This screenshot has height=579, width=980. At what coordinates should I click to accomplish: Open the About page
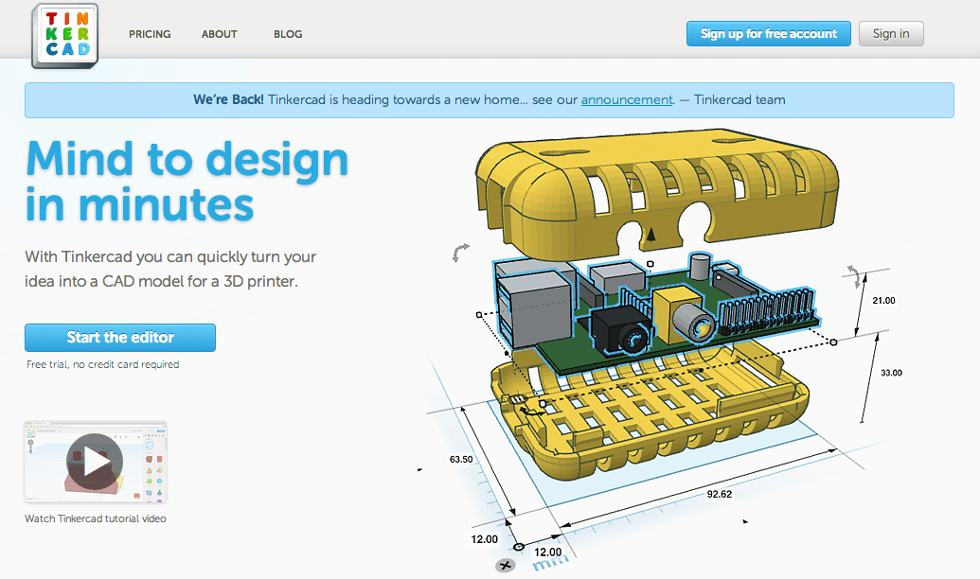click(220, 34)
